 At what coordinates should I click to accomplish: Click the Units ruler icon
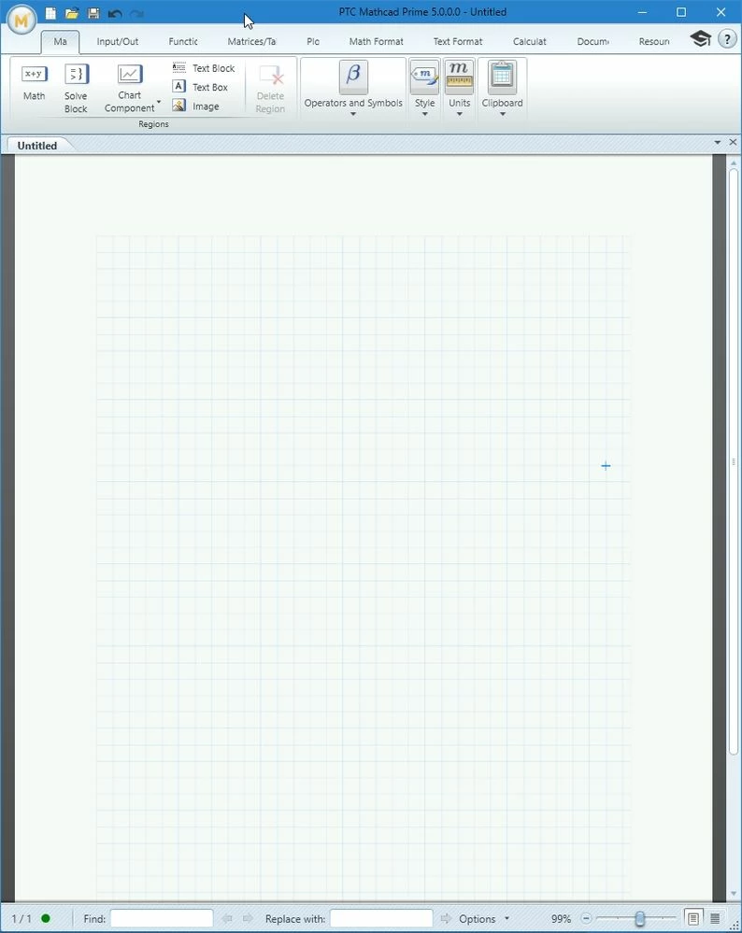459,77
